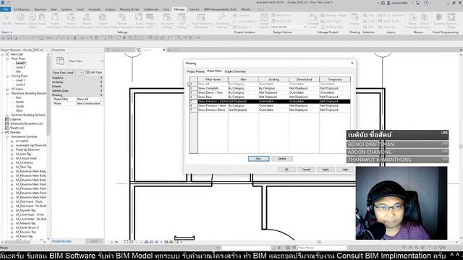Click the Apply button in Phasing dialog
This screenshot has height=260, width=463.
pyautogui.click(x=326, y=170)
